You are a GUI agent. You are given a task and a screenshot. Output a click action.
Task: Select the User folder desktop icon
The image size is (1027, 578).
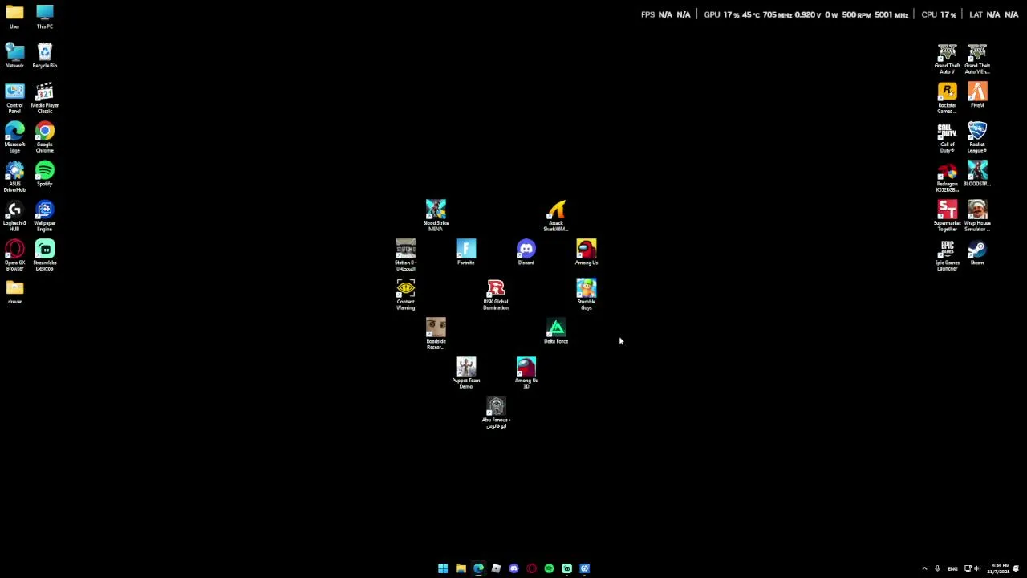pyautogui.click(x=14, y=17)
